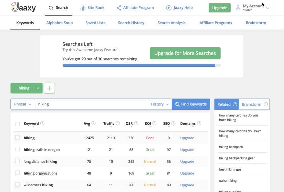Click Upgrade link for wilderness hiking
Screen dimensions: 284x192
pyautogui.click(x=187, y=185)
